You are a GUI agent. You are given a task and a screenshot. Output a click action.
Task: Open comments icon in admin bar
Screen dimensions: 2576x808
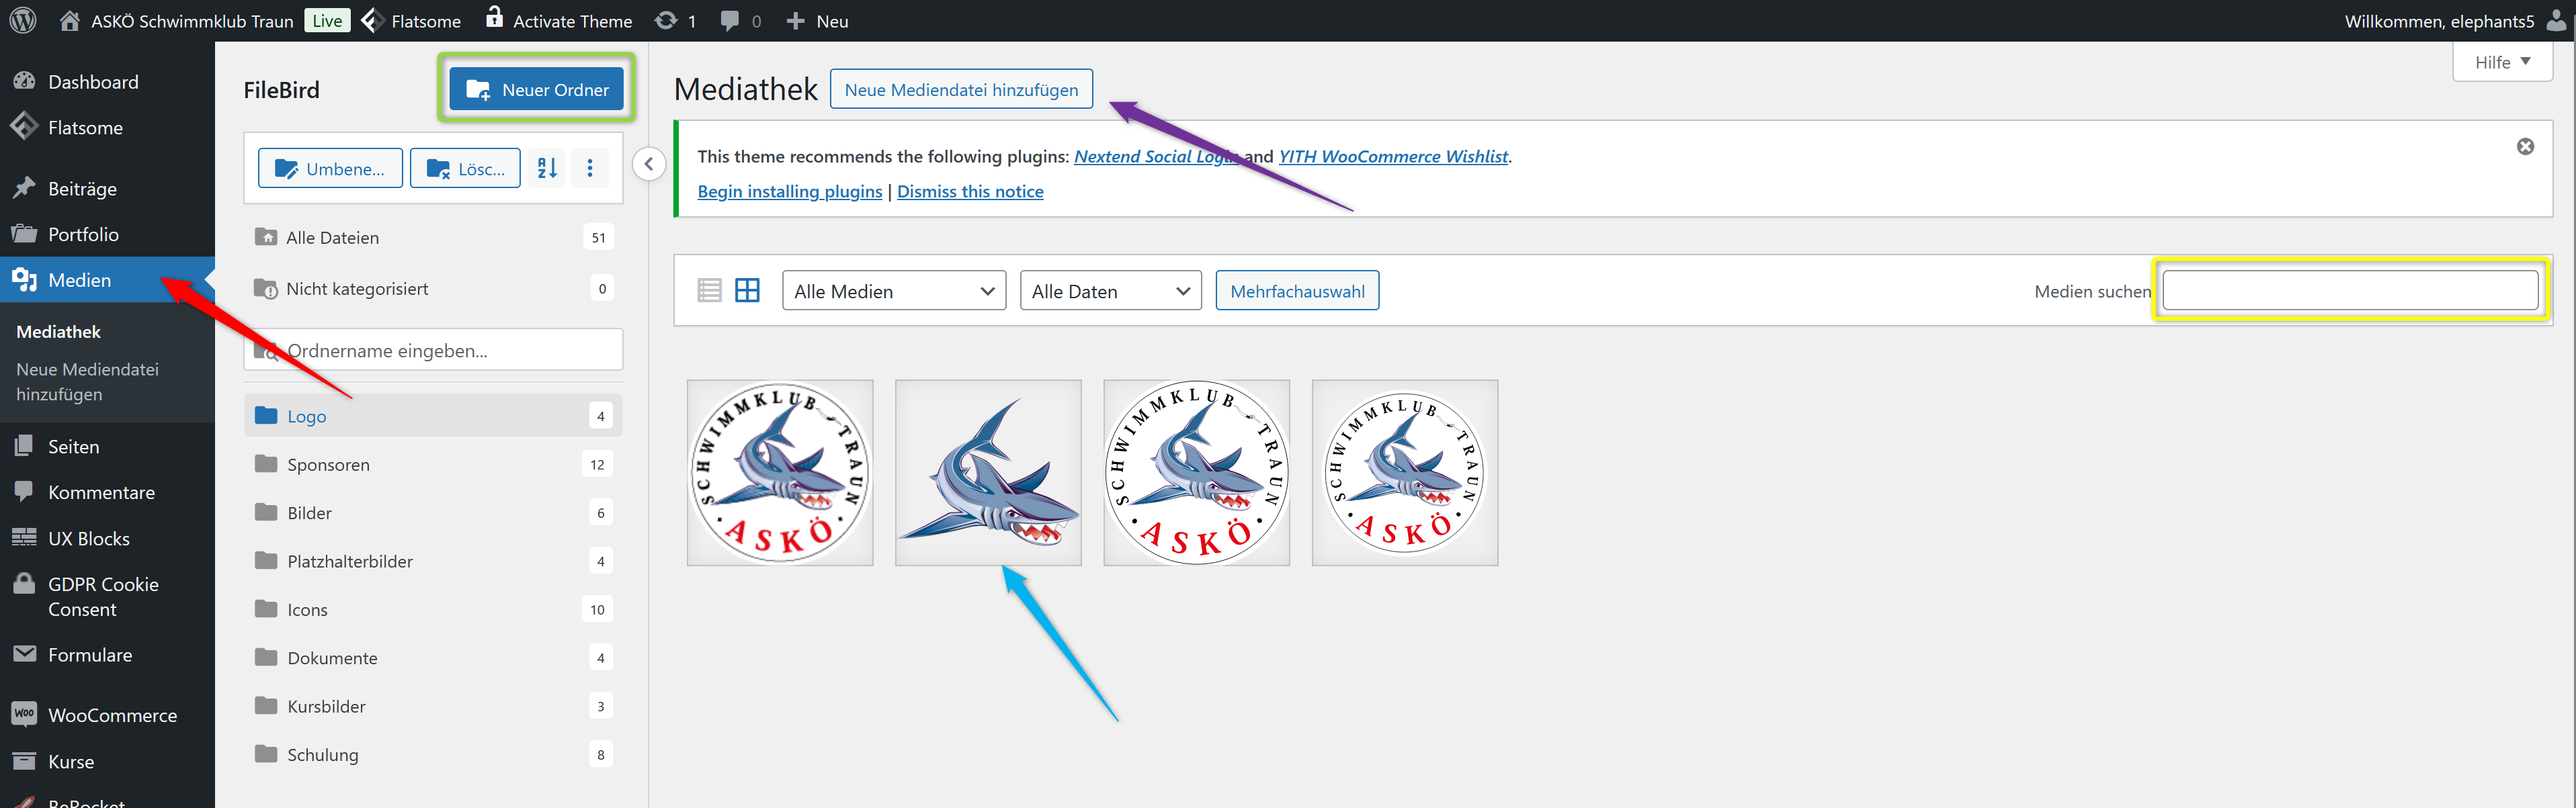[x=741, y=21]
